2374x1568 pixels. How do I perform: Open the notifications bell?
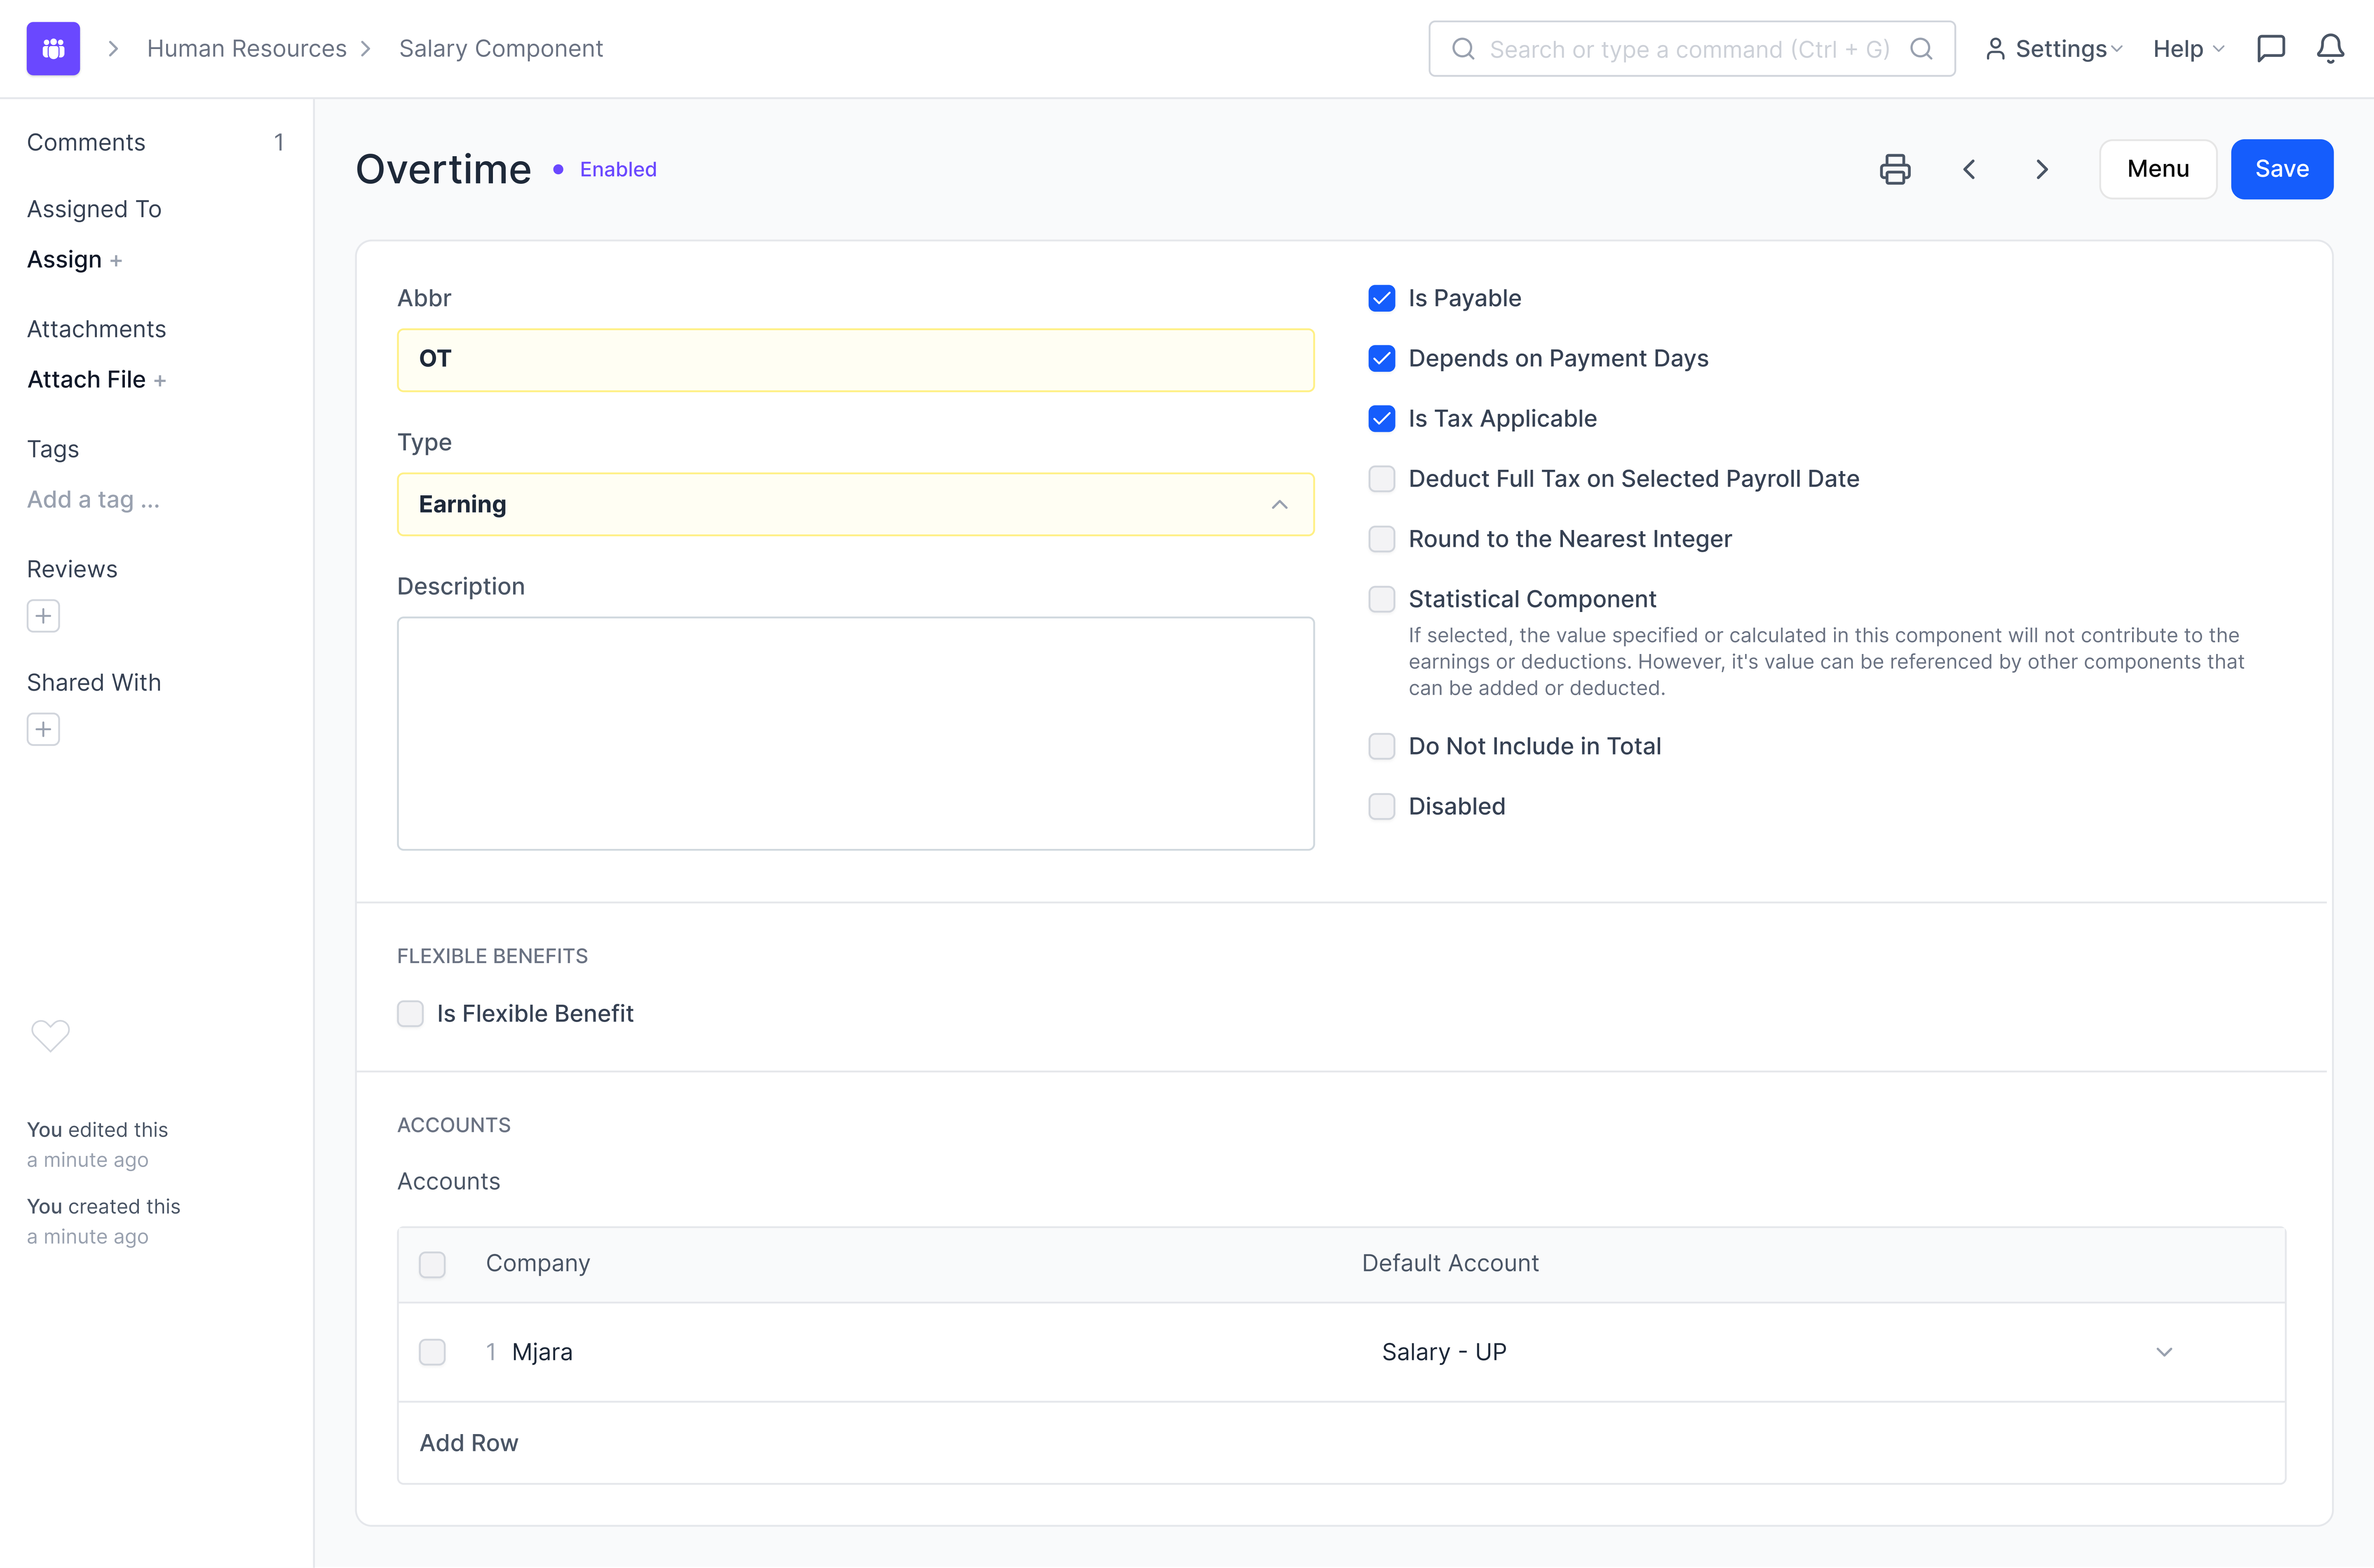[x=2330, y=48]
